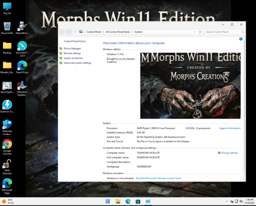
Task: Open the Google Chrome desktop shortcut
Action: (x=7, y=147)
